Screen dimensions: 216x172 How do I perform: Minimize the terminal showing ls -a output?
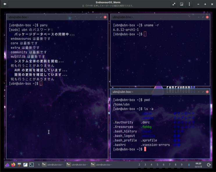pos(199,92)
